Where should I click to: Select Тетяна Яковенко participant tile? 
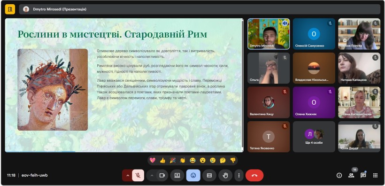[x=269, y=137]
